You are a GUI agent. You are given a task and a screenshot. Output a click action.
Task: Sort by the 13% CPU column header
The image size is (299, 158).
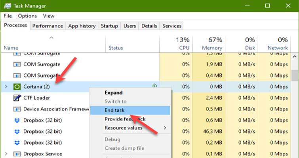[x=176, y=44]
